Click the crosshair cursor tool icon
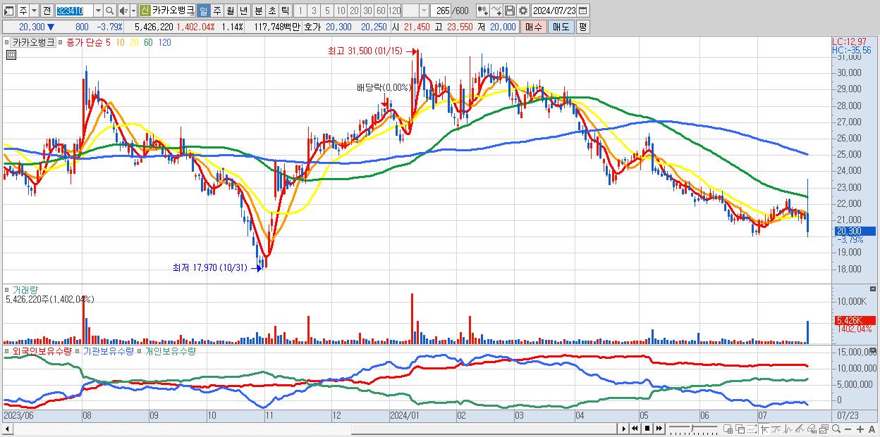This screenshot has width=880, height=437. coord(764,429)
